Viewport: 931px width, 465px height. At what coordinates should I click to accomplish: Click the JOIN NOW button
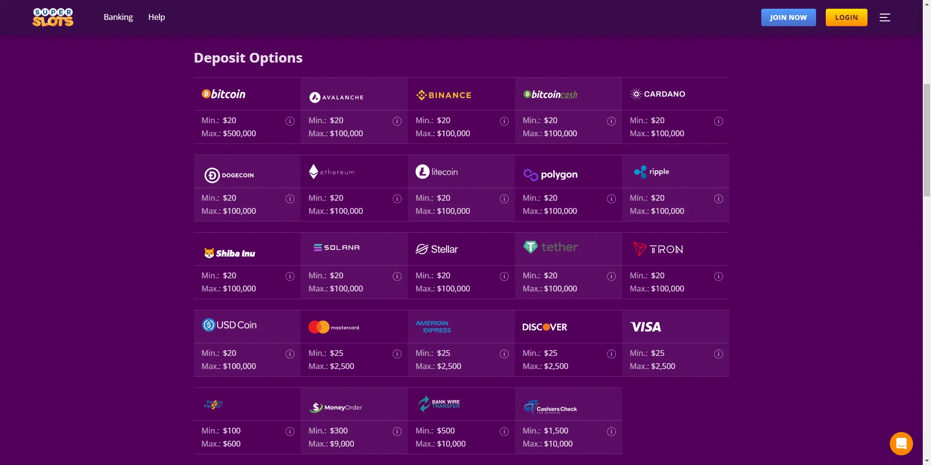point(788,17)
